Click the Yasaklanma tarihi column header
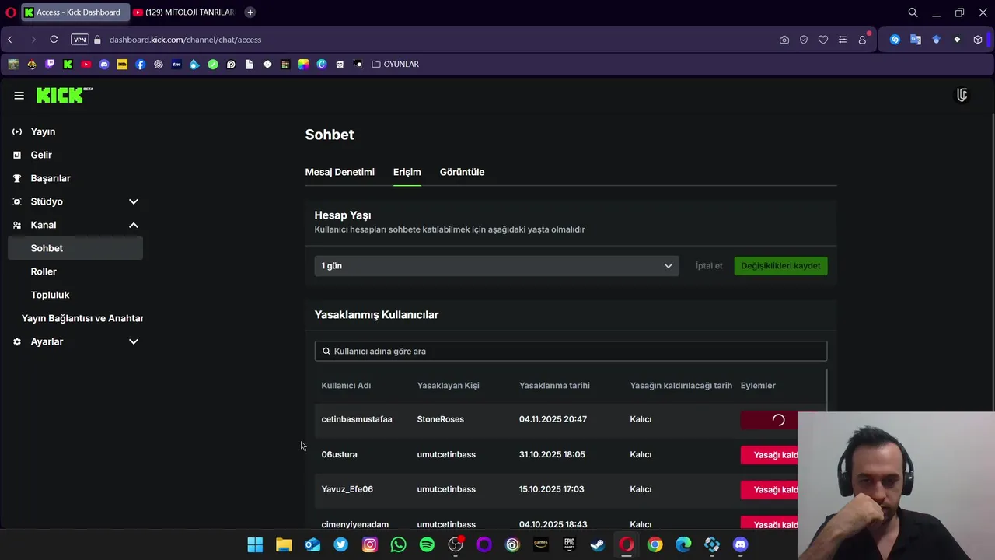 [x=554, y=386]
